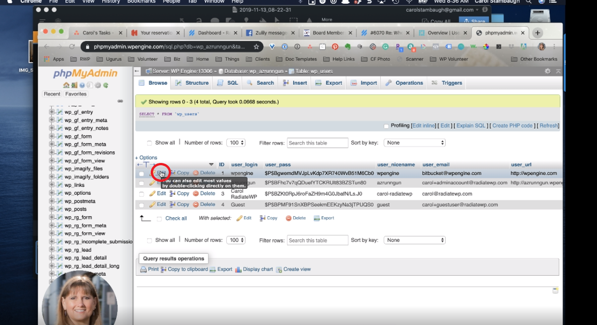This screenshot has height=325, width=597.
Task: Tick checkbox for Carol RadiateWP row
Action: (x=142, y=194)
